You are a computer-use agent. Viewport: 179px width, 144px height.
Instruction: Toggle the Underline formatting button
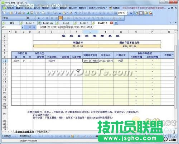click(47, 18)
